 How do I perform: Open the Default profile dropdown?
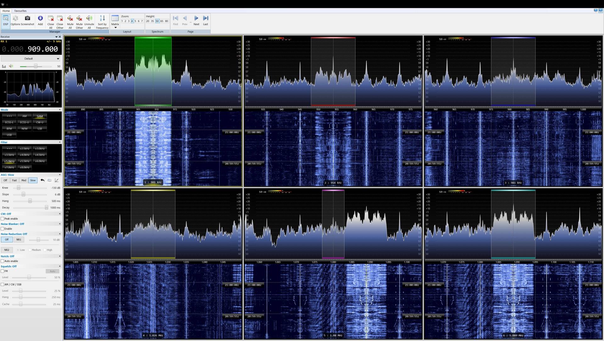click(58, 58)
